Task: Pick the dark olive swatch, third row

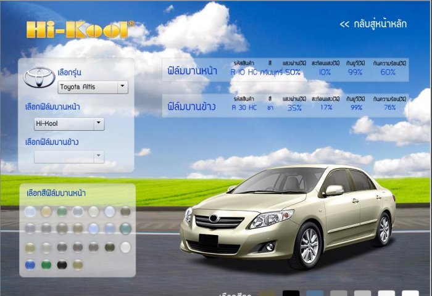Action: click(x=110, y=247)
